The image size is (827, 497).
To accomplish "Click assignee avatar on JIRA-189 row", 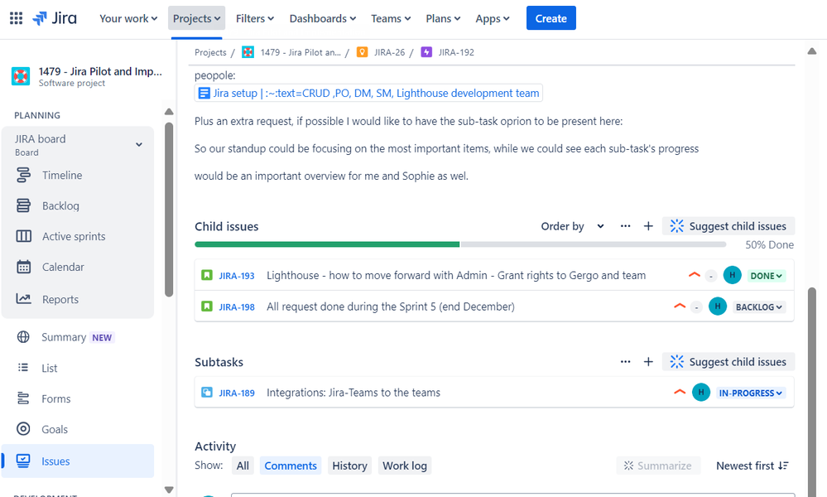I will point(701,392).
